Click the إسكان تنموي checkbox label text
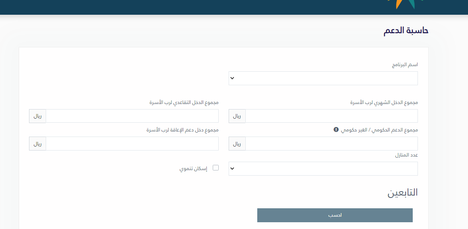 click(193, 168)
